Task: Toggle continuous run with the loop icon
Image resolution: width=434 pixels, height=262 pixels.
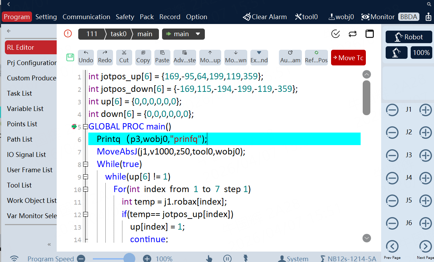Action: click(x=352, y=34)
